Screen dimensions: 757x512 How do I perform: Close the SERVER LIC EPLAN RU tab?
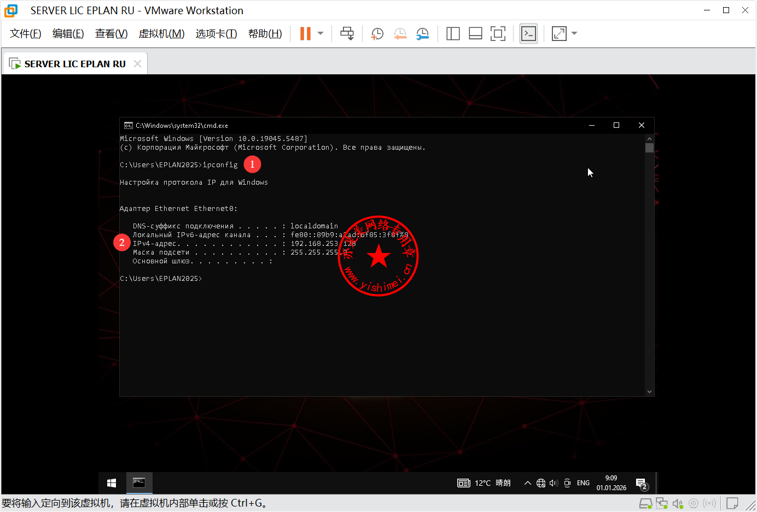click(x=137, y=64)
